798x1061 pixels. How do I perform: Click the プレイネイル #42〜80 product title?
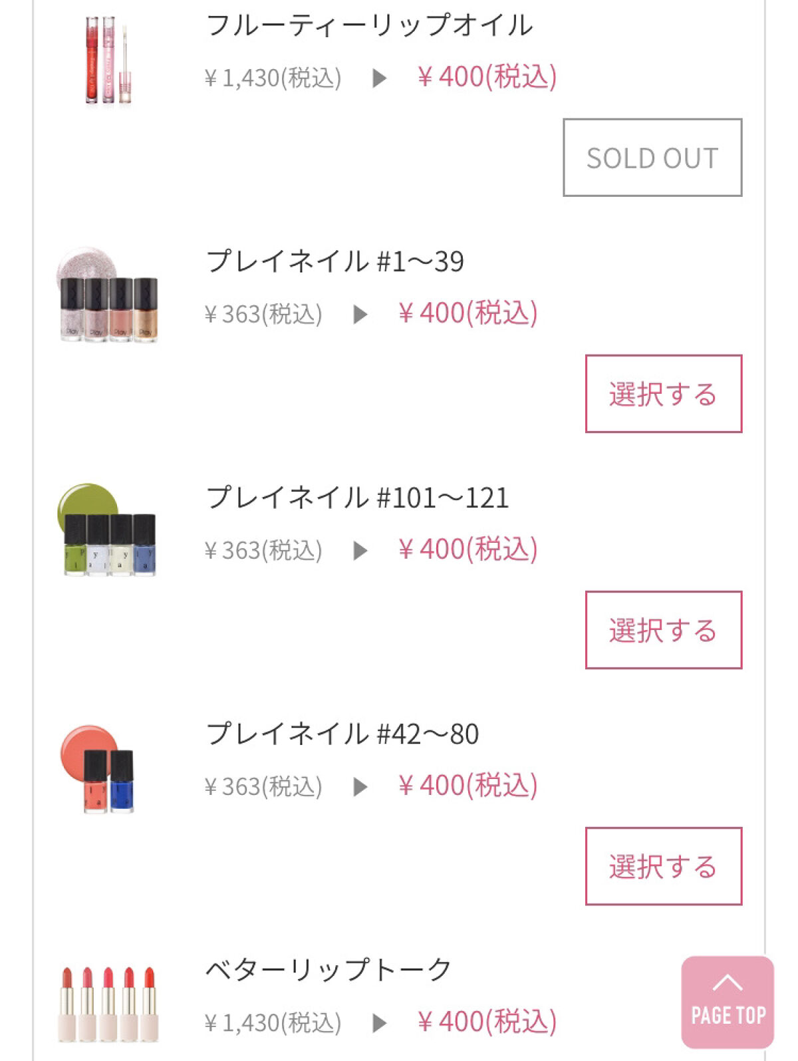[342, 733]
